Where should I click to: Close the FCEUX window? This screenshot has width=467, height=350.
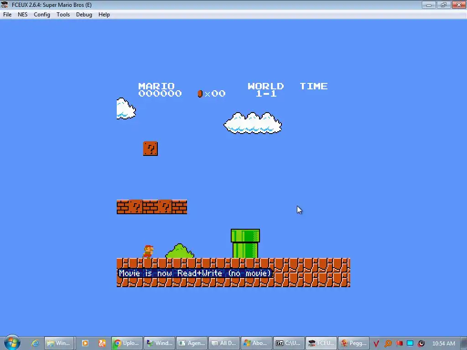[459, 5]
